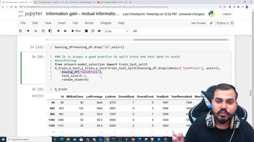Restart kernel and run all cells
This screenshot has height=142, width=254.
coord(99,31)
